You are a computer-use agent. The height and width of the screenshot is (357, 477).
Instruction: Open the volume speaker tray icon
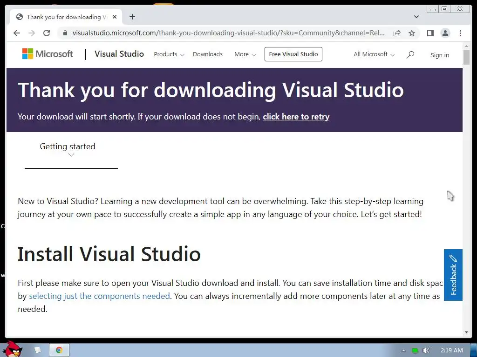pyautogui.click(x=426, y=350)
